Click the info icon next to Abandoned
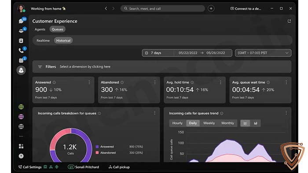The height and width of the screenshot is (173, 308). tap(122, 83)
